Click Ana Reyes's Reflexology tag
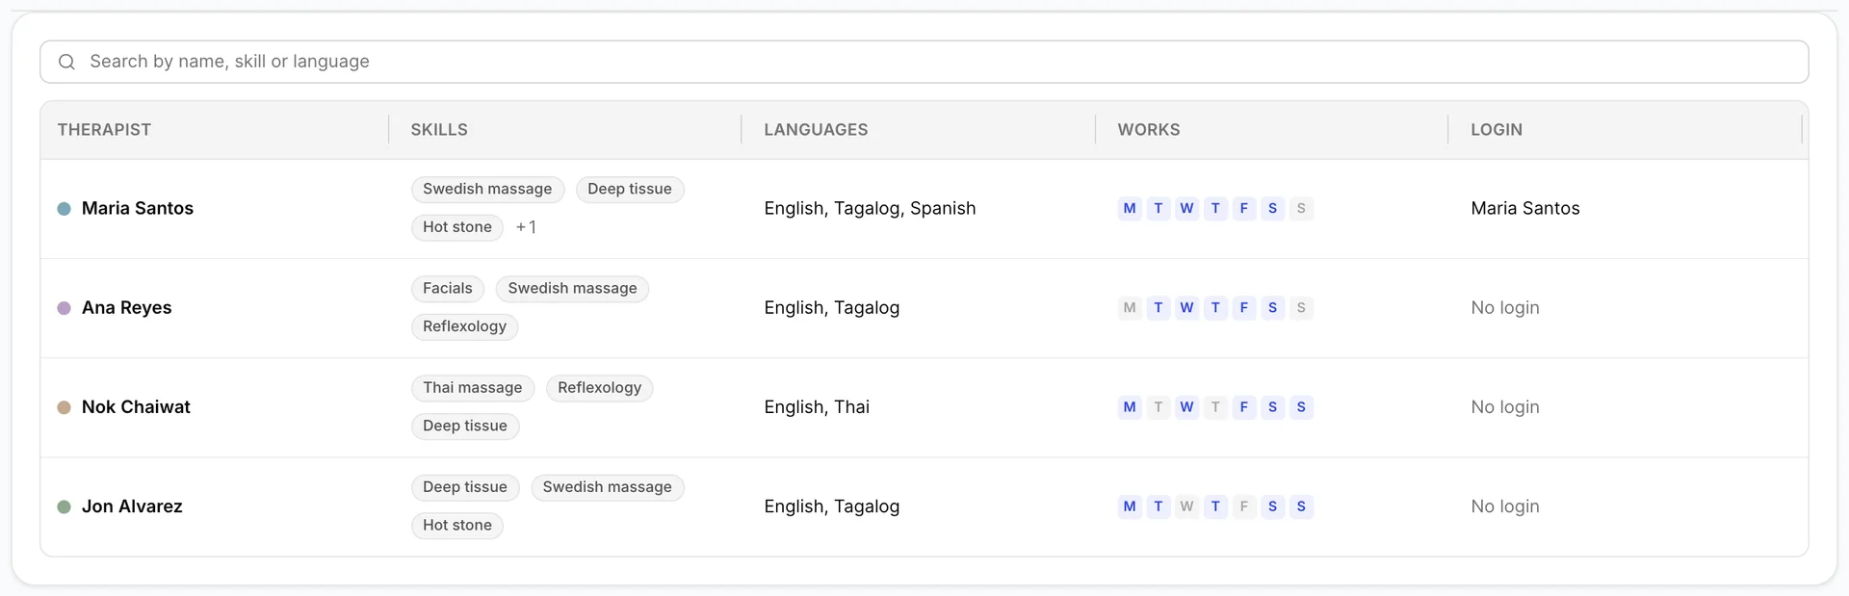Screen dimensions: 1849x596 click(465, 326)
